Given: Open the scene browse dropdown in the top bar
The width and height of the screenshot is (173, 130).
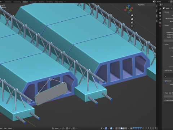Looking at the screenshot, I should pyautogui.click(x=154, y=1).
